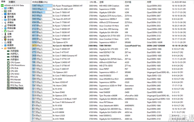
Task: Expand the 主板 tree node
Action: click(2, 11)
